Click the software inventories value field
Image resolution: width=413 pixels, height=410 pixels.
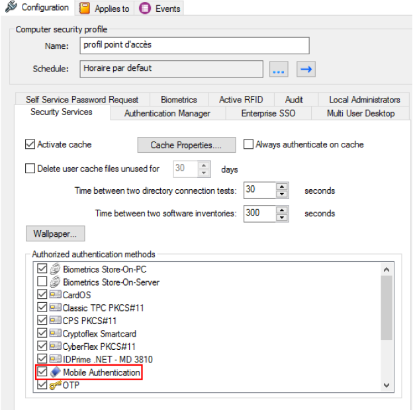click(x=259, y=214)
